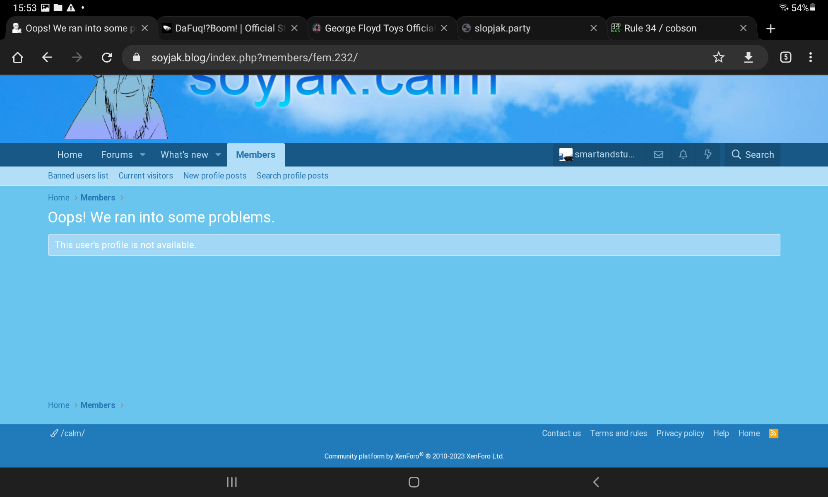The image size is (828, 497).
Task: Open the tab switcher showing 5 tabs
Action: (x=785, y=57)
